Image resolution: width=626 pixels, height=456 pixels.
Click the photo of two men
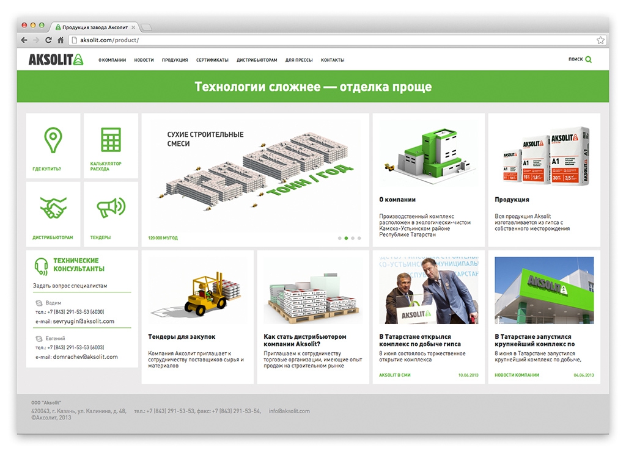coord(429,290)
